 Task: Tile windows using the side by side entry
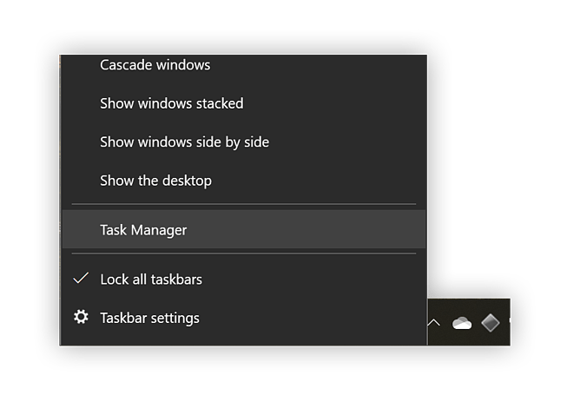tap(184, 142)
